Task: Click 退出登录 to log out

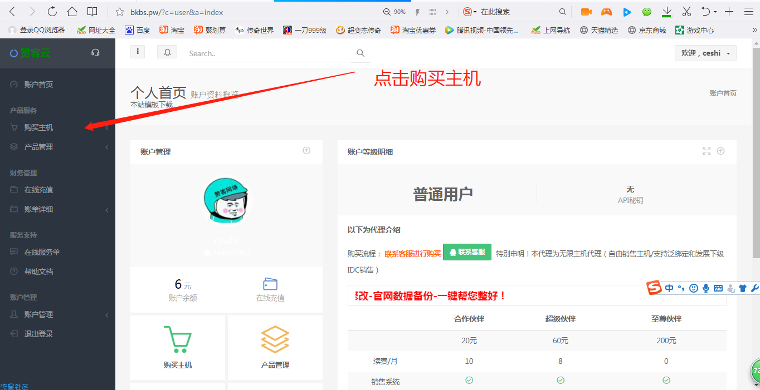Action: pos(38,334)
